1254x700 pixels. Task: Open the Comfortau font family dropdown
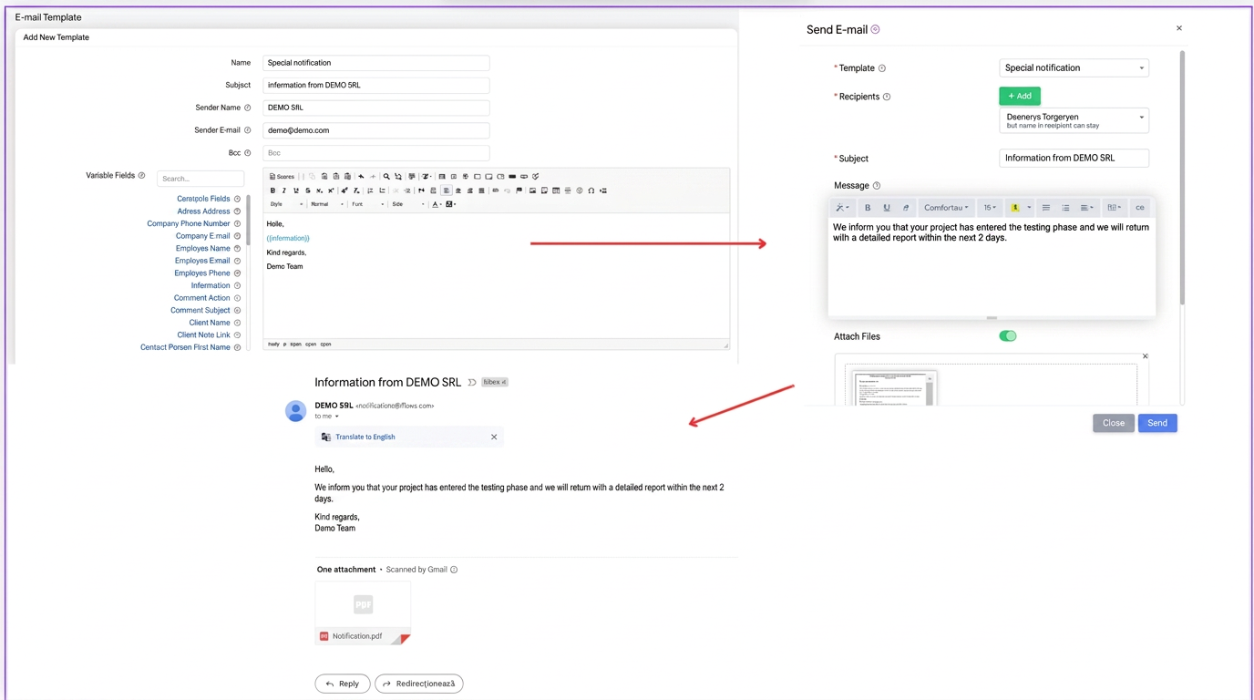pos(946,208)
